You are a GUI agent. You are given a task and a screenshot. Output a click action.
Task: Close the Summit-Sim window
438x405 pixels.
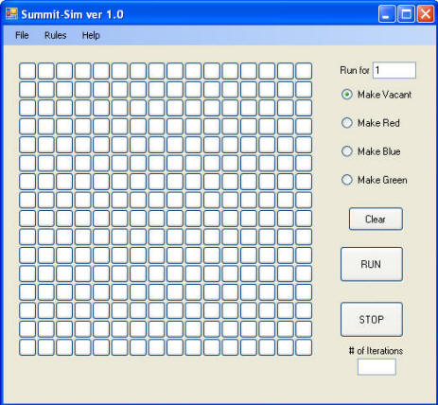pos(426,14)
